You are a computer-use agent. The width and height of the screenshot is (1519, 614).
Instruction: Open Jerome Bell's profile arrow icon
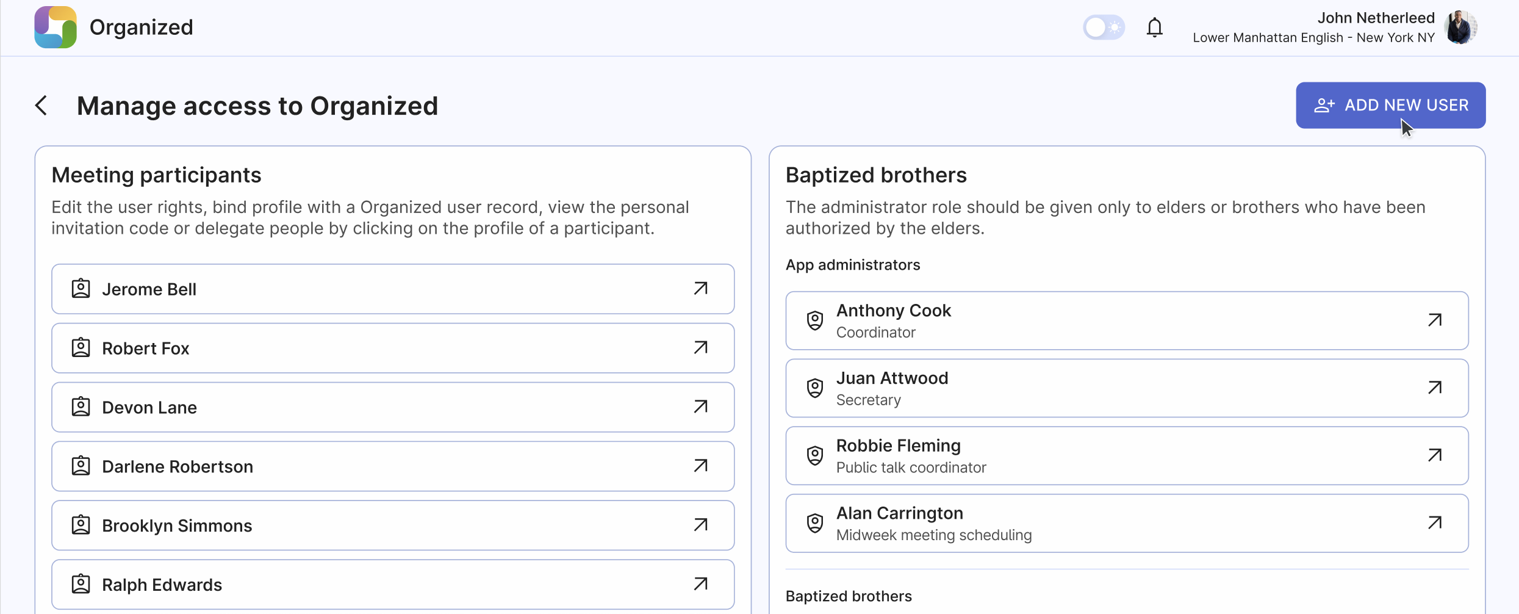click(x=700, y=289)
